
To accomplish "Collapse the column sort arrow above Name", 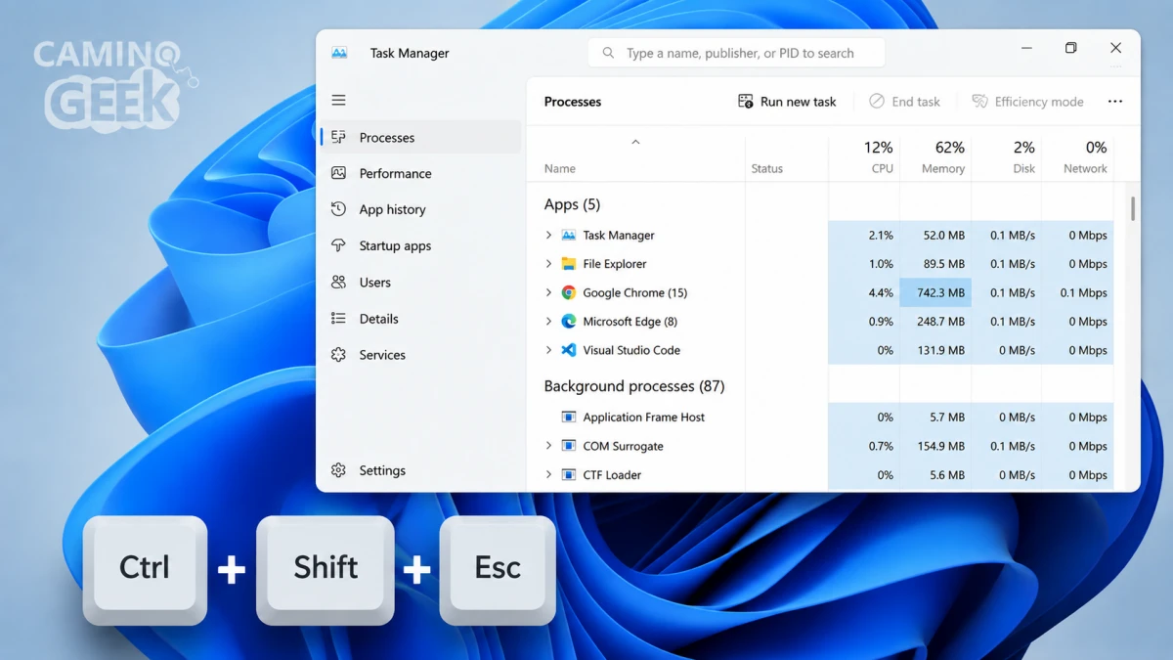I will pos(635,143).
